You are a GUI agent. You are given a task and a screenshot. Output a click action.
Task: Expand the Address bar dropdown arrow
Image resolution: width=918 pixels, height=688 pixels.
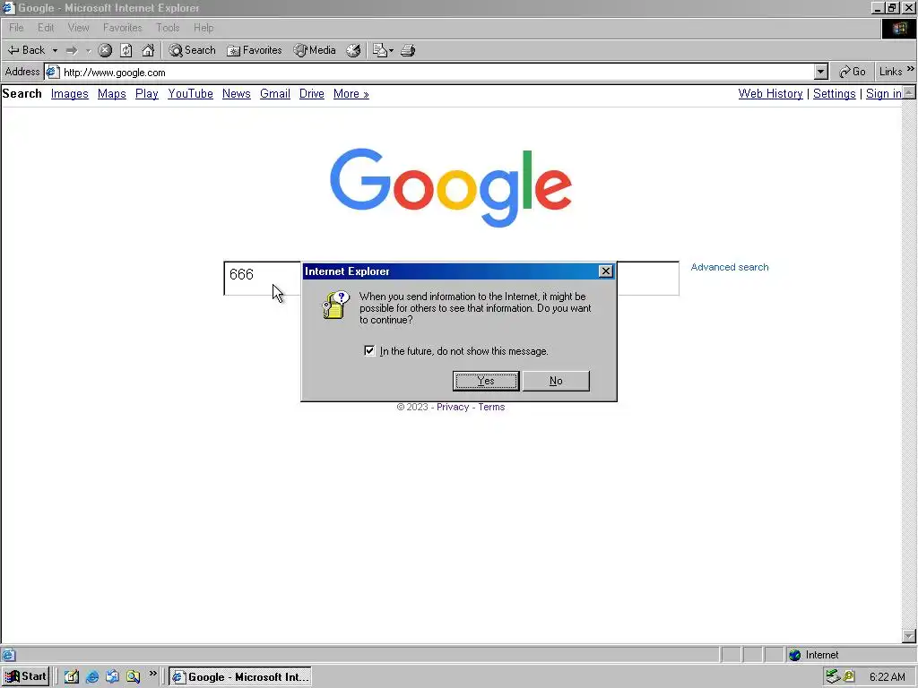[821, 72]
